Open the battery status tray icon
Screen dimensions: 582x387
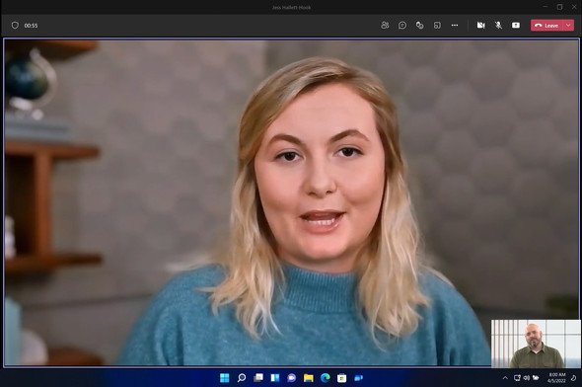point(536,378)
